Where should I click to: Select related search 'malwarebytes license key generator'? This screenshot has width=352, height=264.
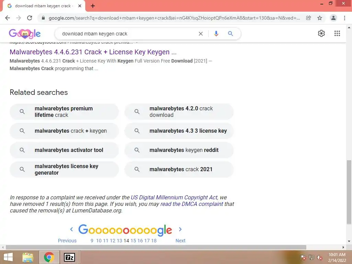point(64,169)
